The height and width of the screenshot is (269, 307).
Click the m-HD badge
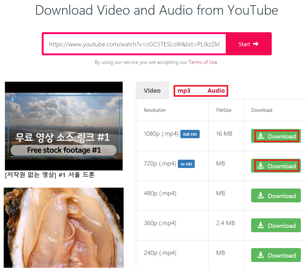point(186,164)
